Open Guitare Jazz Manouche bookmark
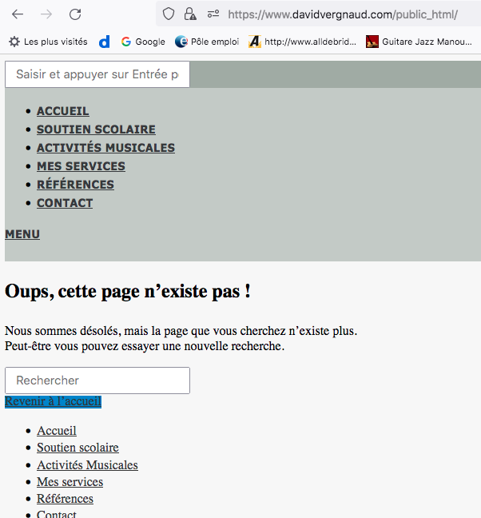This screenshot has width=481, height=518. [x=419, y=42]
